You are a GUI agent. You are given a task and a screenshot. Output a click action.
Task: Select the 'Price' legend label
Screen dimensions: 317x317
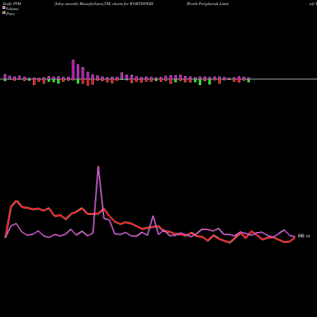point(10,14)
